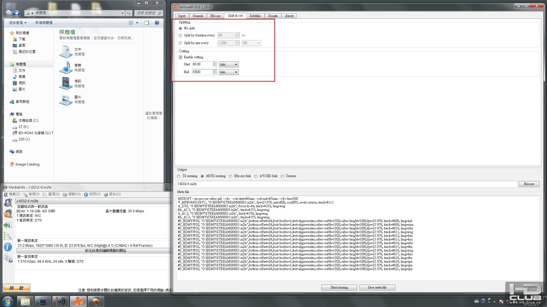Open the 音樂 library icon
Viewport: 547px width, 307px height.
66,67
